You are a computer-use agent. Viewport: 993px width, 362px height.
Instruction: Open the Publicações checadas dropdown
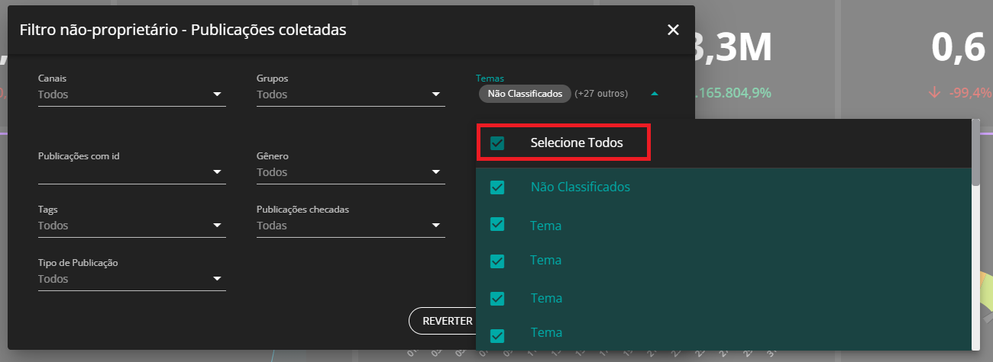351,226
